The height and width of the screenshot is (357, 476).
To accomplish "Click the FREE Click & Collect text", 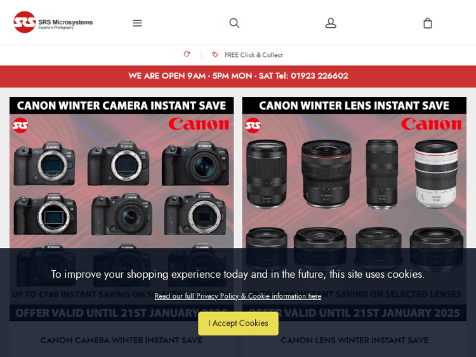I will click(253, 55).
